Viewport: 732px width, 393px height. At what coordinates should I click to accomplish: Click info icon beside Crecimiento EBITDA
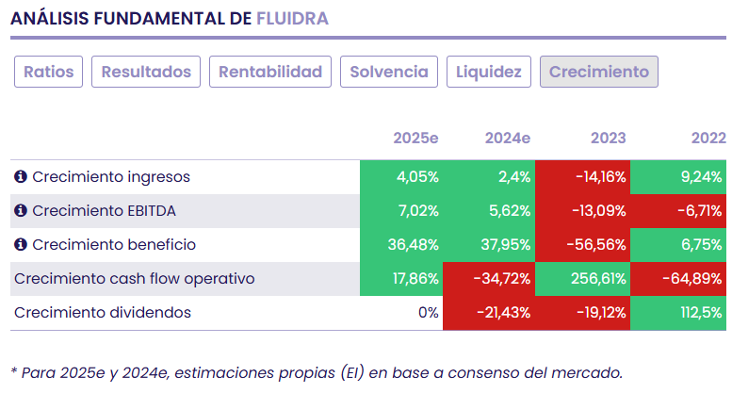point(21,211)
